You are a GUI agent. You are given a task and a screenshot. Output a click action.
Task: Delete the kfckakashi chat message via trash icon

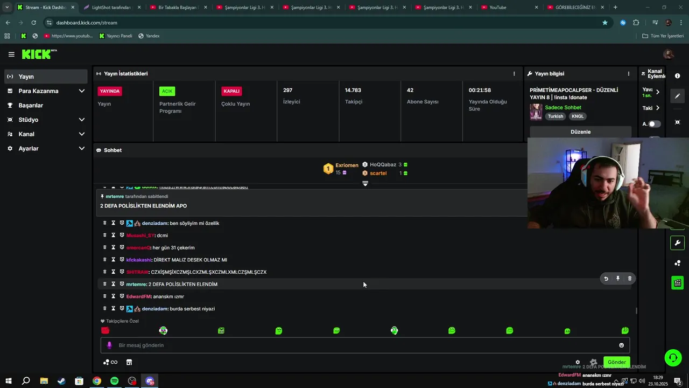tap(105, 260)
